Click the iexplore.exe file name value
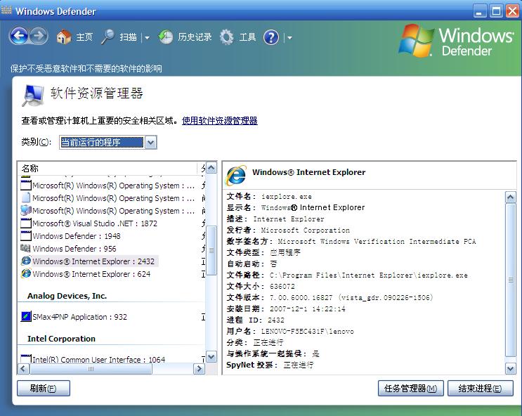 (287, 197)
